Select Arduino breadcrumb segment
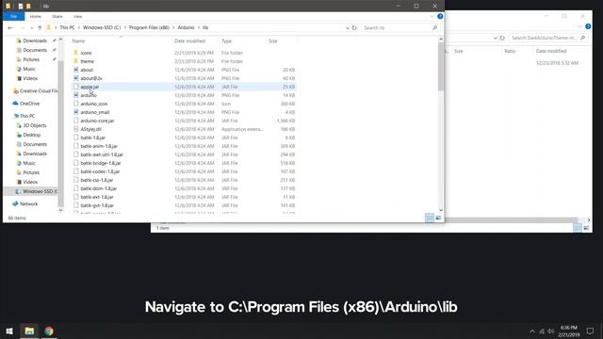The width and height of the screenshot is (603, 339). click(186, 27)
